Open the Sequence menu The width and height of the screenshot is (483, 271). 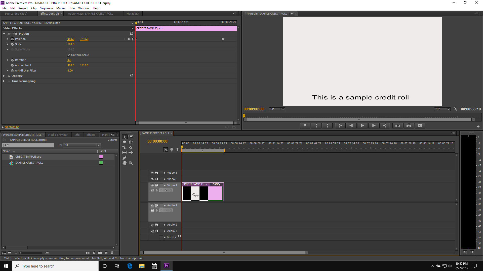click(x=46, y=8)
